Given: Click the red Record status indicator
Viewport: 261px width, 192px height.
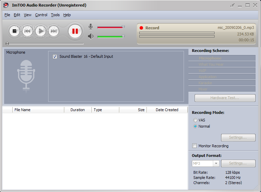Looking at the screenshot, I should coord(141,28).
